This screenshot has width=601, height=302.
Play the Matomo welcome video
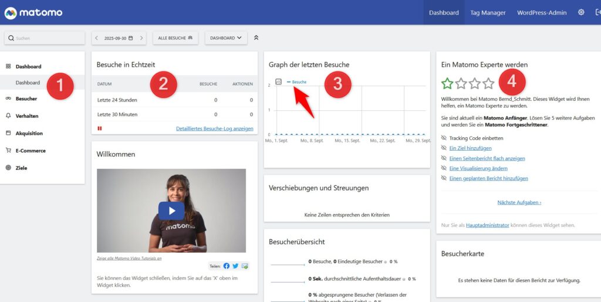(x=171, y=211)
